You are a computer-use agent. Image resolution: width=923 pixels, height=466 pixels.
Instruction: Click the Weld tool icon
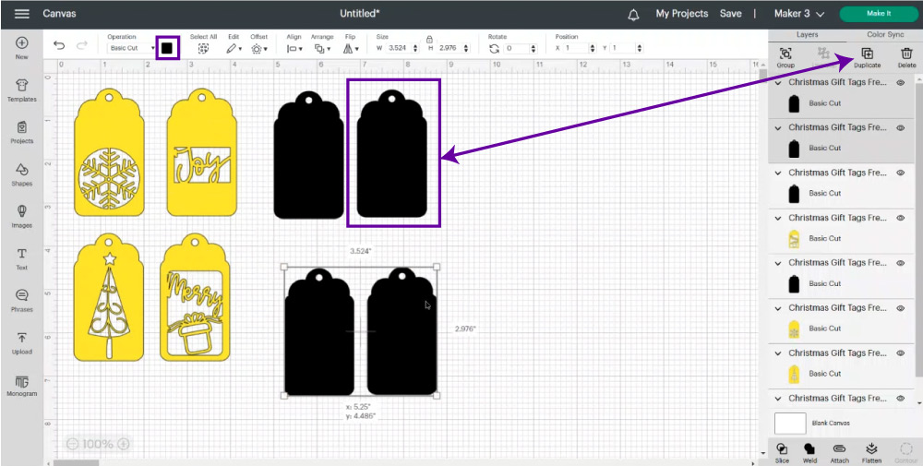click(809, 449)
